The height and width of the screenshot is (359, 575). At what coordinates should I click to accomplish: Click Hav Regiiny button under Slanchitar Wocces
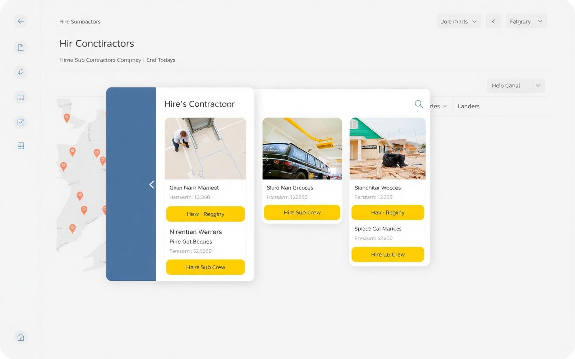pyautogui.click(x=388, y=213)
